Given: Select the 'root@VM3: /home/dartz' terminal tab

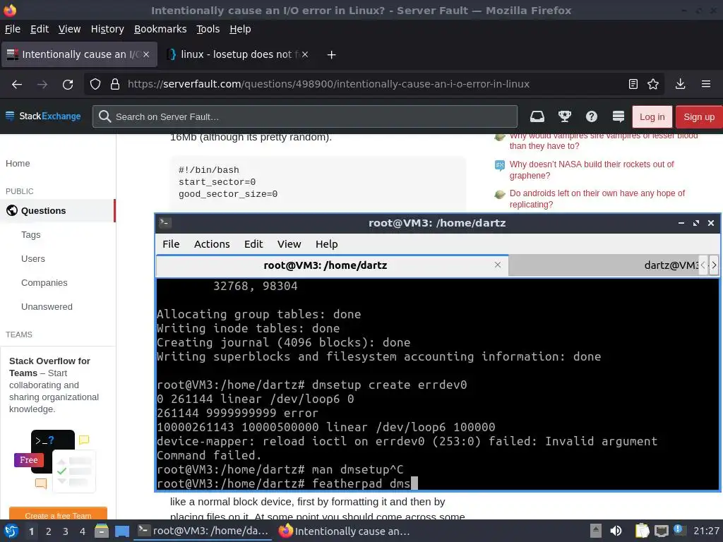Looking at the screenshot, I should click(325, 265).
